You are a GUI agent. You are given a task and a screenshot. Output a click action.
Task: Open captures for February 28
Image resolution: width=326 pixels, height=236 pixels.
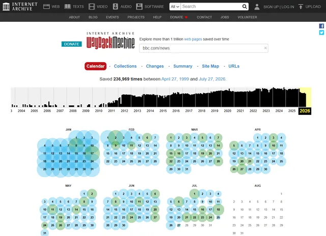point(155,161)
